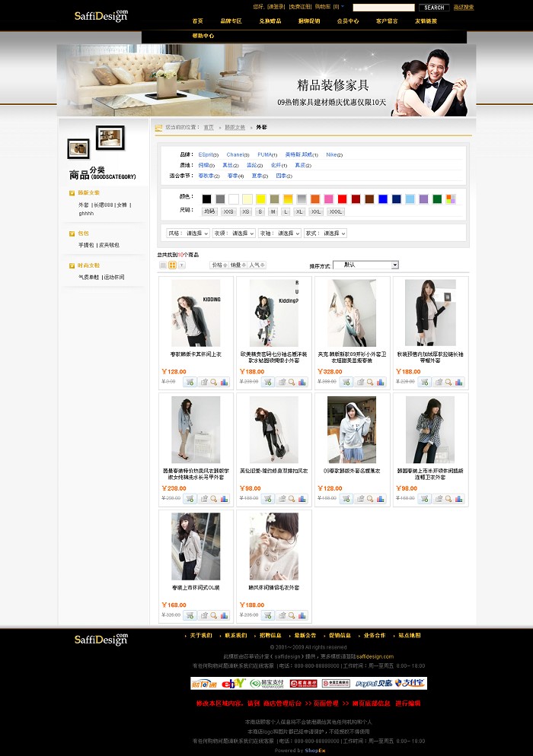Select size S filter
533x756 pixels.
(x=260, y=211)
